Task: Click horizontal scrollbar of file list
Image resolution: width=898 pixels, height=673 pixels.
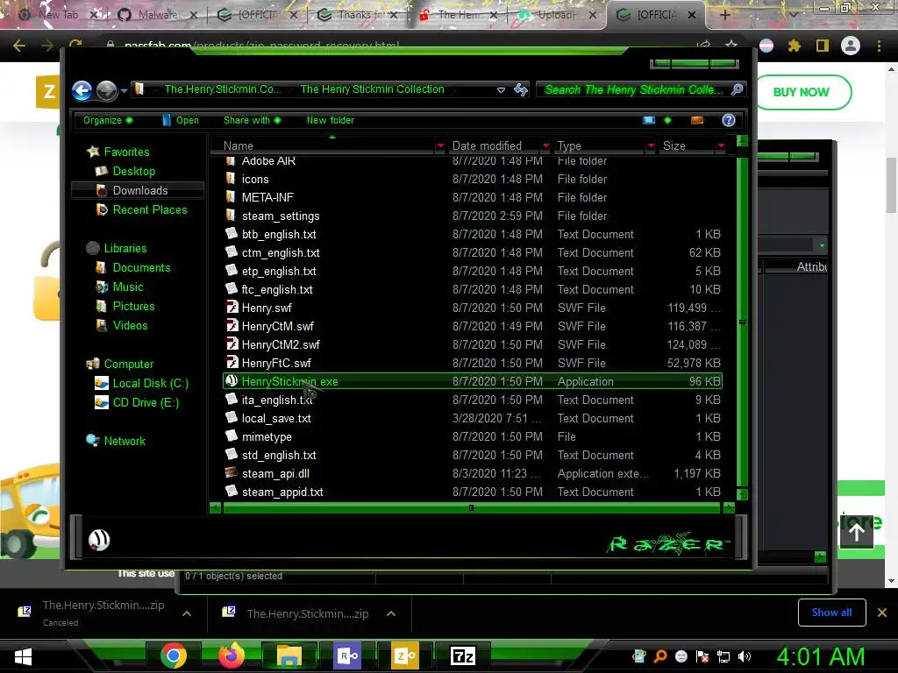Action: point(472,507)
